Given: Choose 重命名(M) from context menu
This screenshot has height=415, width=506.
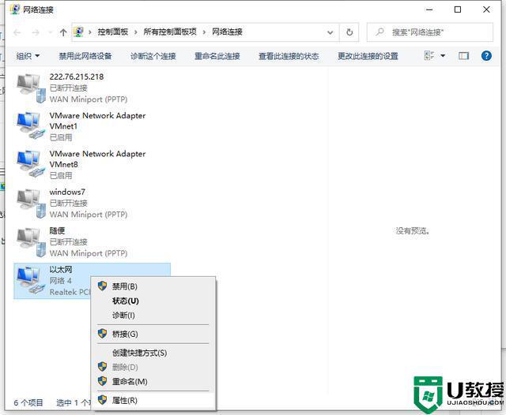Looking at the screenshot, I should 153,382.
